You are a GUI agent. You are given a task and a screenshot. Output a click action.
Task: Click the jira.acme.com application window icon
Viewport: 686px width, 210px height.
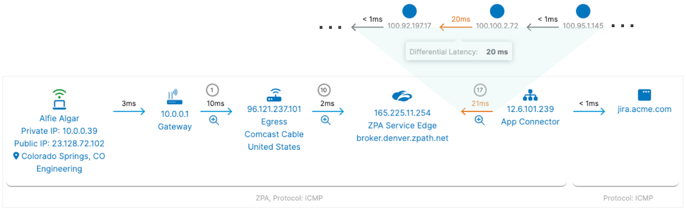pyautogui.click(x=644, y=95)
